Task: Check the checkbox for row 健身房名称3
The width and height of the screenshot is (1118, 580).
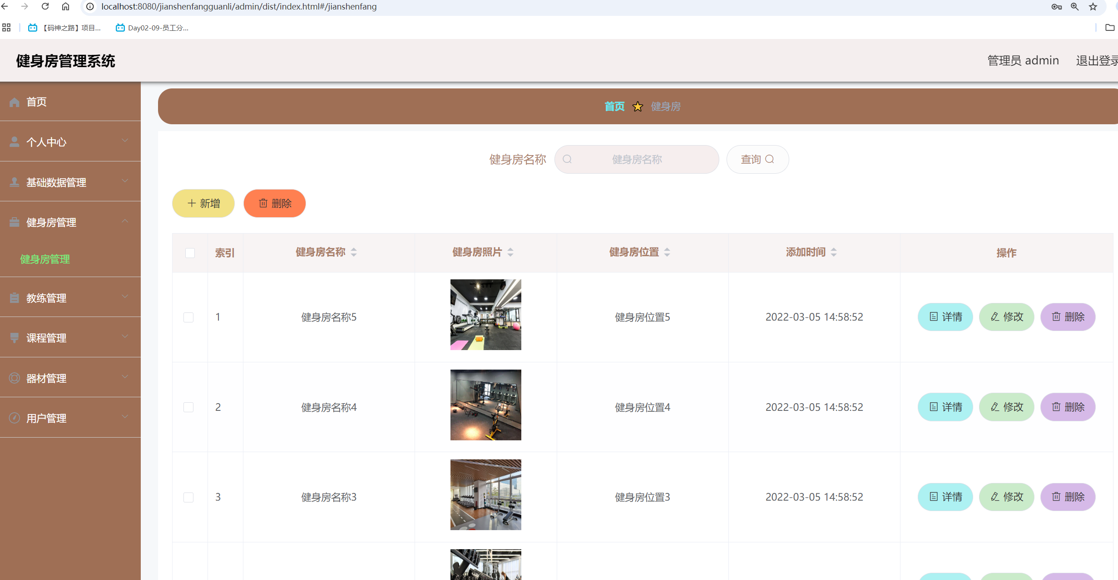Action: pos(189,497)
